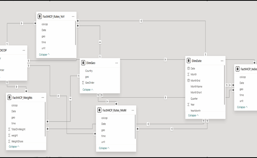The width and height of the screenshot is (257, 158).
Task: Collapse the DimDate field list
Action: (x=193, y=115)
